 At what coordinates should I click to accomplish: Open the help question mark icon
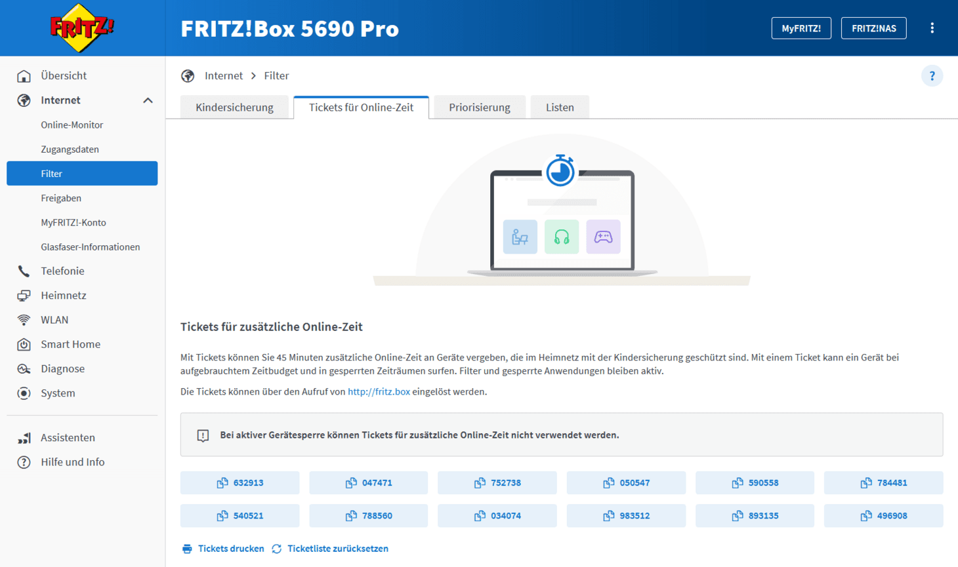coord(932,76)
